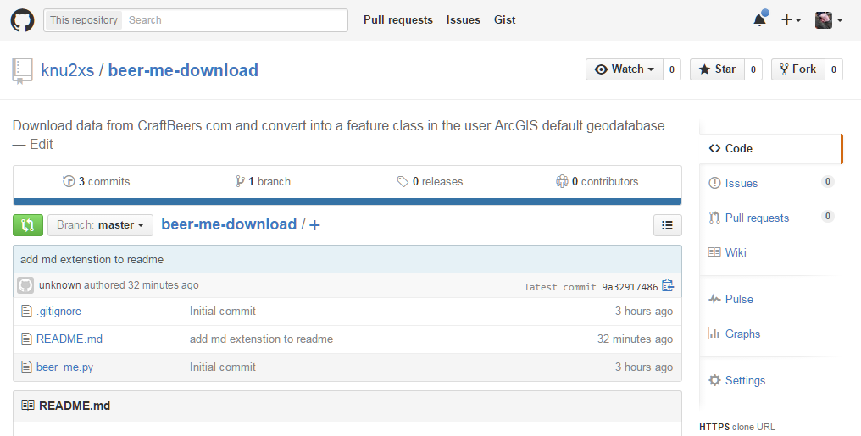The image size is (861, 436).
Task: Click the README.md header book icon
Action: pyautogui.click(x=27, y=406)
